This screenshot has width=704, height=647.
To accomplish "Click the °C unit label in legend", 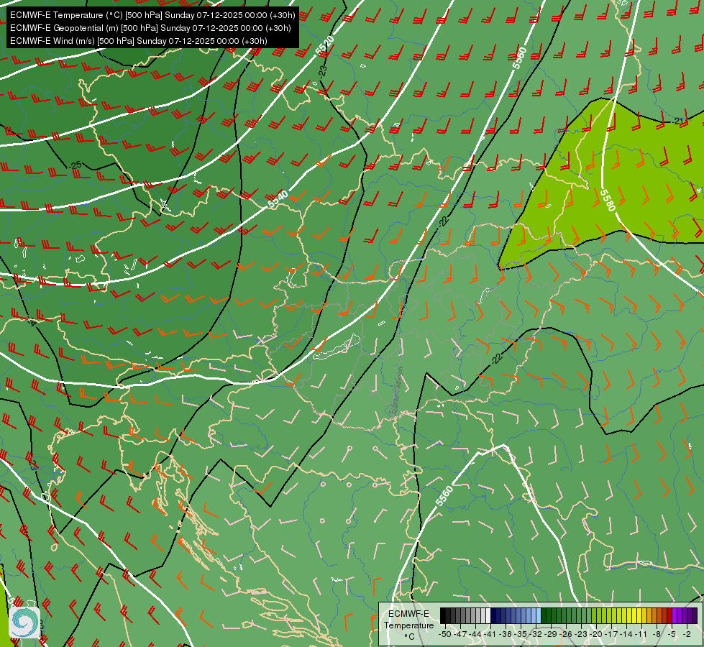I will [x=409, y=636].
